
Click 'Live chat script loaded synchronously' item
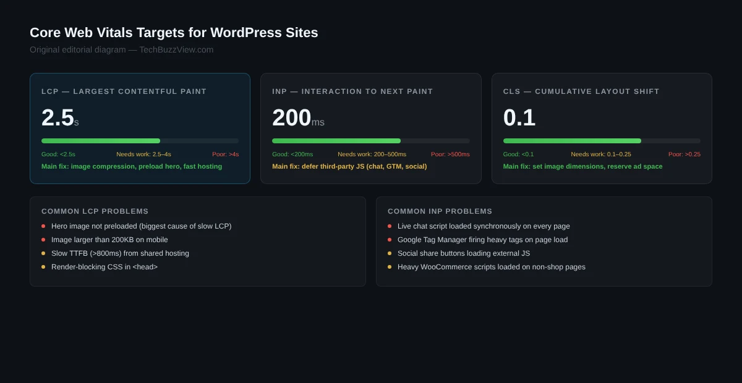(x=484, y=226)
